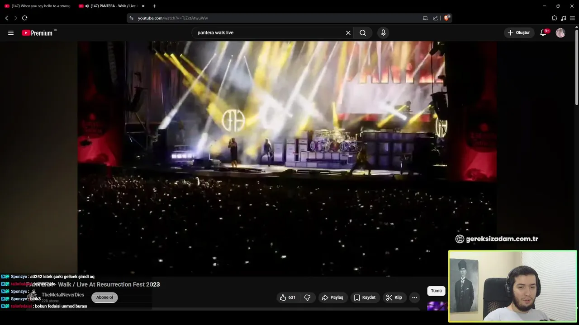The height and width of the screenshot is (325, 579).
Task: Open the suggested video thumbnail below Tümü
Action: pyautogui.click(x=437, y=306)
